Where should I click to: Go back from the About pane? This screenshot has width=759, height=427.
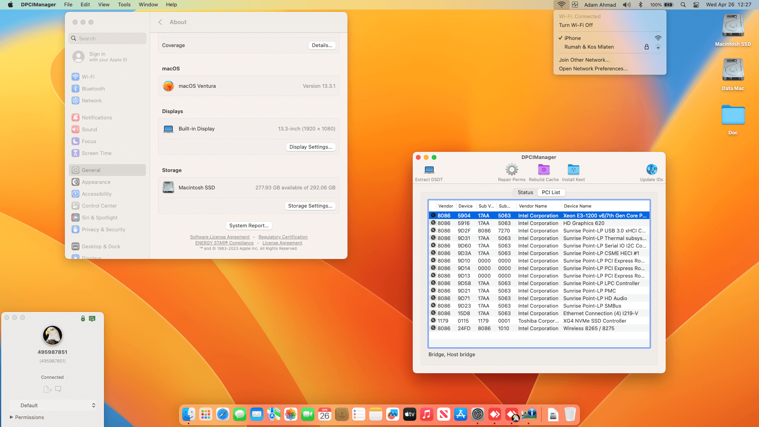tap(160, 22)
